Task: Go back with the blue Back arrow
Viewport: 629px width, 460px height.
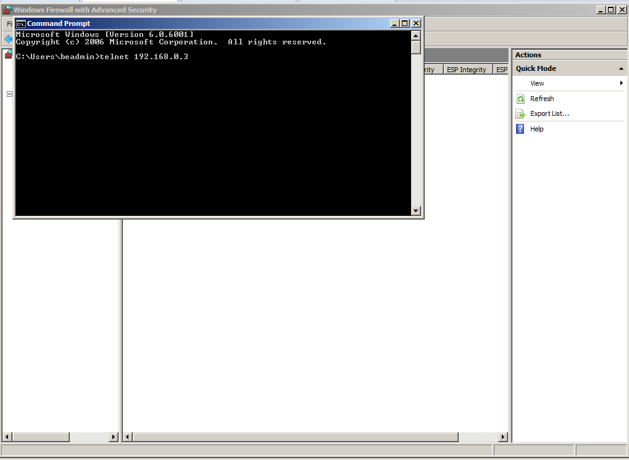Action: 8,39
